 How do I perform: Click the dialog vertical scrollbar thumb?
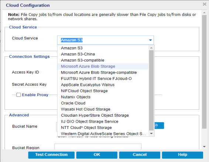204,72
